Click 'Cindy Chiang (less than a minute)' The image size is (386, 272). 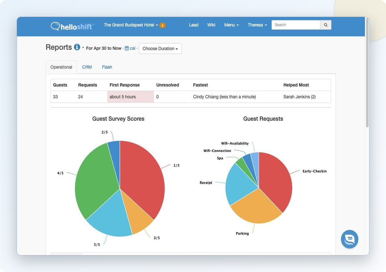[225, 97]
